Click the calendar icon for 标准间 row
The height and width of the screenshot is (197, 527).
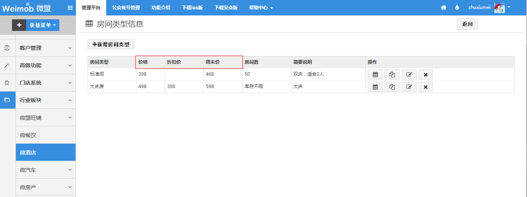point(375,75)
